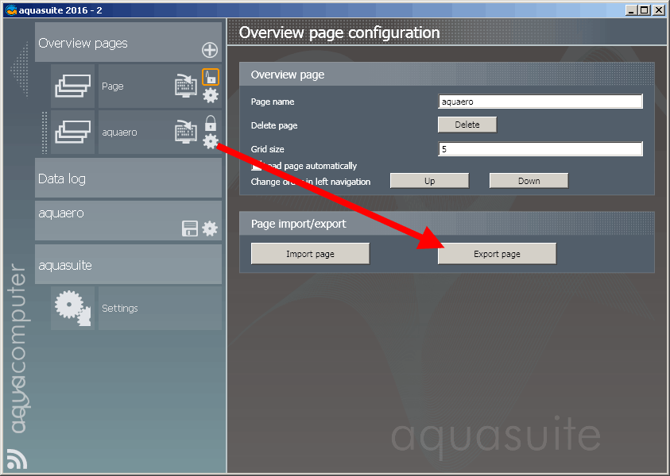Move page Up in left navigation

(x=429, y=181)
